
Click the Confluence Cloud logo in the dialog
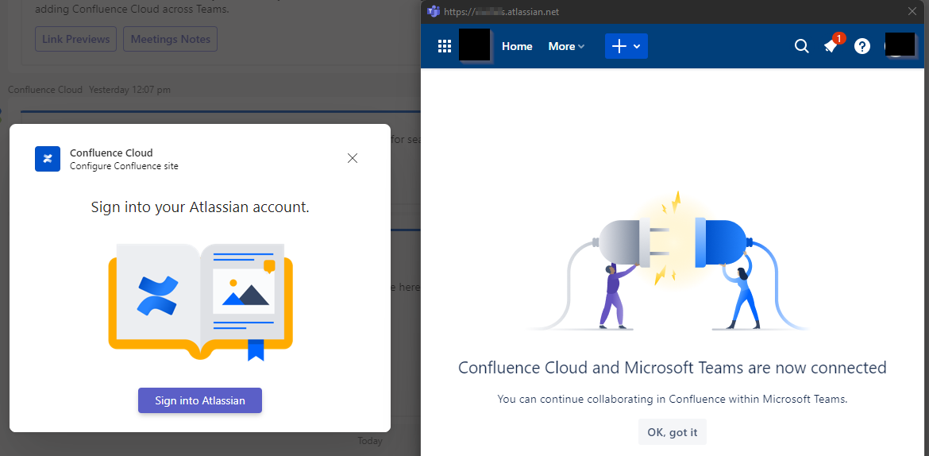tap(48, 159)
